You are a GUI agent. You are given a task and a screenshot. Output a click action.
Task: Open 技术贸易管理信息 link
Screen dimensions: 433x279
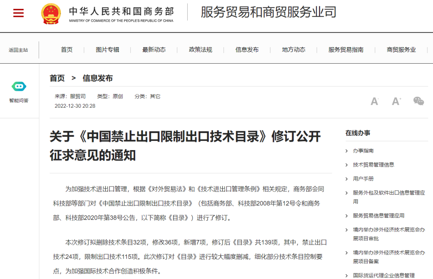click(x=373, y=165)
